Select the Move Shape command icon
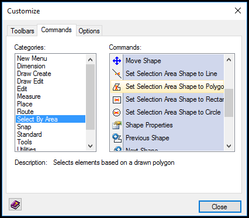 pos(117,61)
